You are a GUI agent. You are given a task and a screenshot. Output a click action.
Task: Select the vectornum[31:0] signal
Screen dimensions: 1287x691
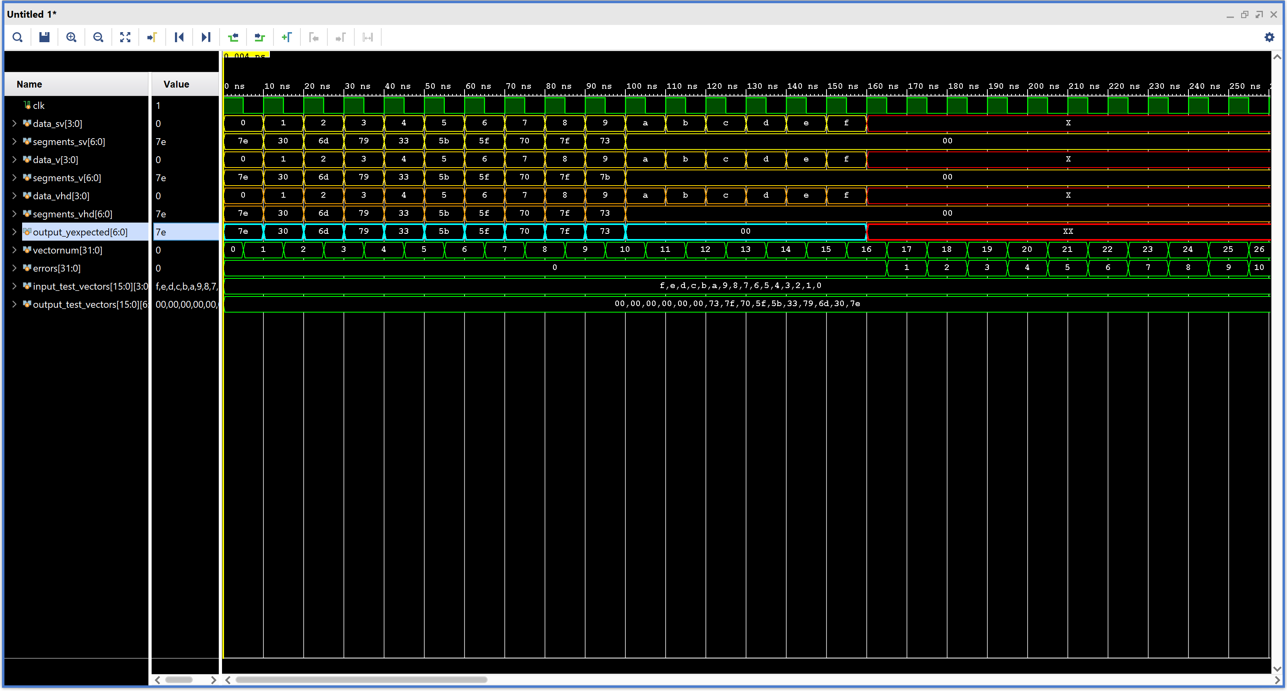tap(68, 250)
